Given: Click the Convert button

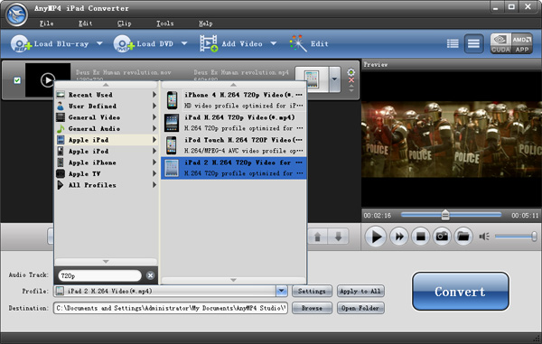Looking at the screenshot, I should [461, 292].
